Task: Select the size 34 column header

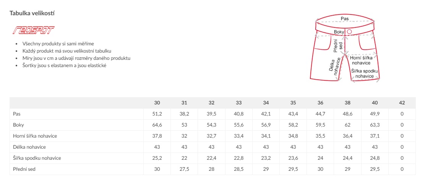Action: click(x=266, y=103)
